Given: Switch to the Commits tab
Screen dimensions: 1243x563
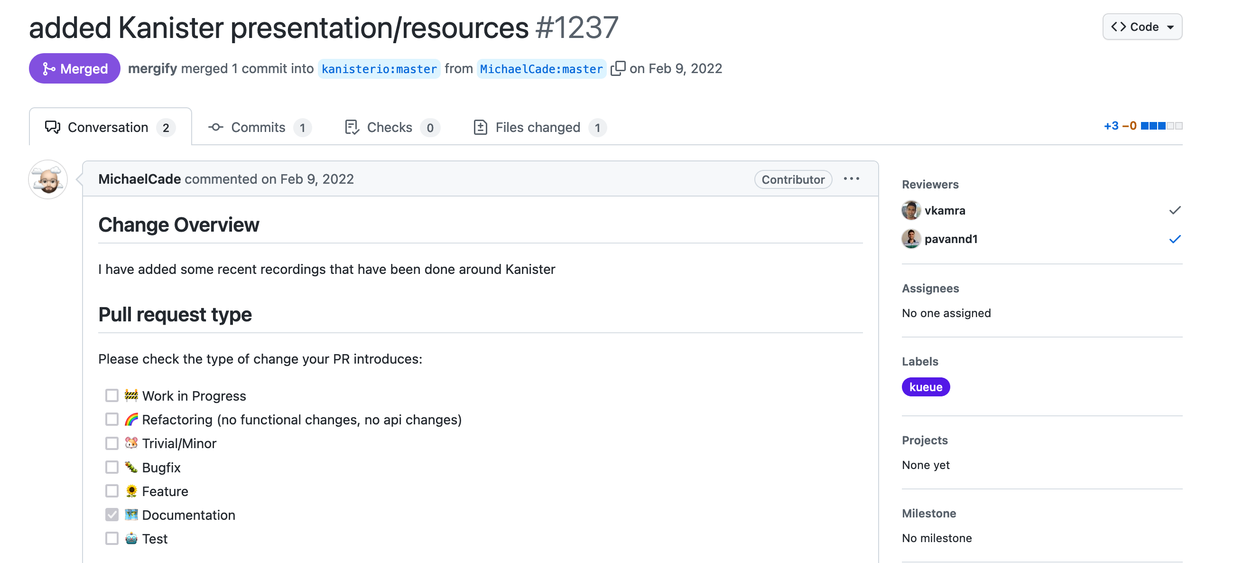Looking at the screenshot, I should click(259, 128).
